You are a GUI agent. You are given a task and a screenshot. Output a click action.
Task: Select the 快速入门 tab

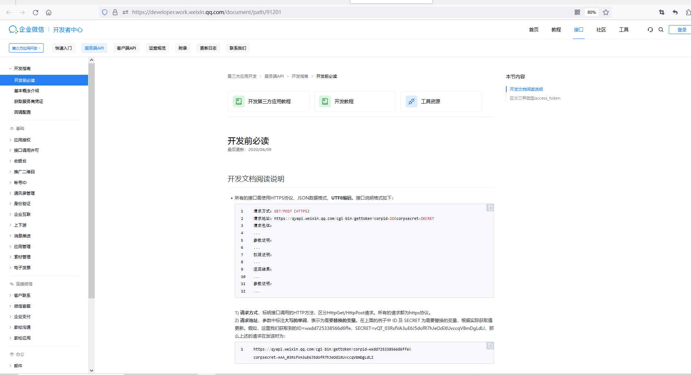click(64, 48)
